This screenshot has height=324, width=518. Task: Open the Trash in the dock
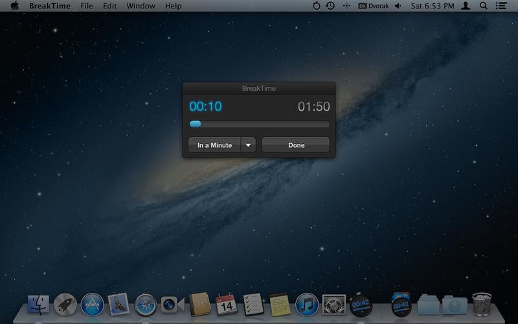click(x=482, y=304)
